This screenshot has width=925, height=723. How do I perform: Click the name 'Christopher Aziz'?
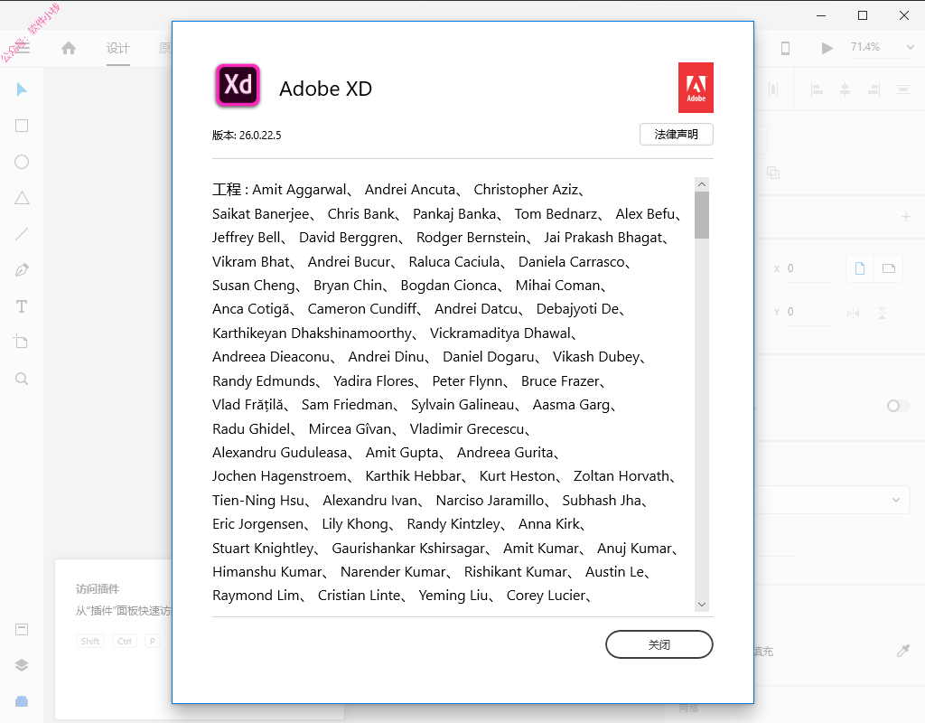click(x=527, y=190)
